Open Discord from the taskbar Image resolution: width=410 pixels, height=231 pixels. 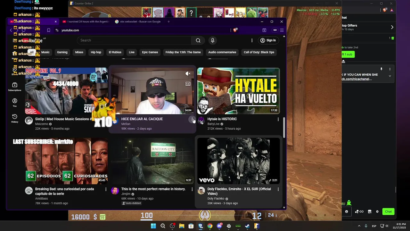219,226
